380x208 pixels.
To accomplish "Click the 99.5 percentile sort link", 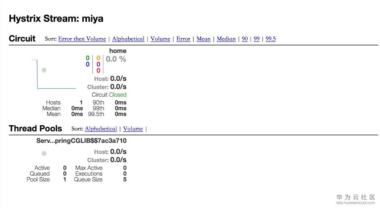I will point(271,39).
